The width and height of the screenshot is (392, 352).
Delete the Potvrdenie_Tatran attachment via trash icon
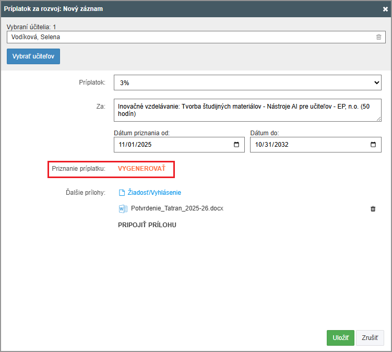click(x=373, y=209)
